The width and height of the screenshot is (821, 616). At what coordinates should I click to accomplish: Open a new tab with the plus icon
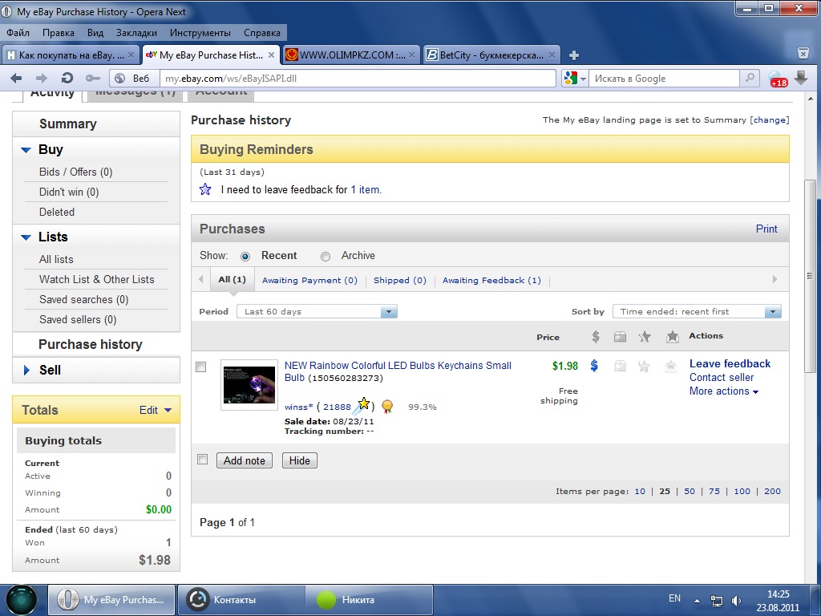click(x=574, y=55)
